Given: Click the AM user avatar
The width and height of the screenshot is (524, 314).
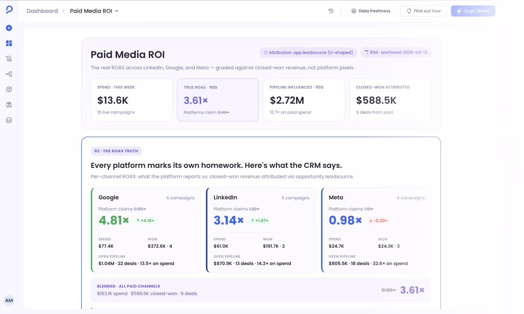Looking at the screenshot, I should (x=9, y=300).
